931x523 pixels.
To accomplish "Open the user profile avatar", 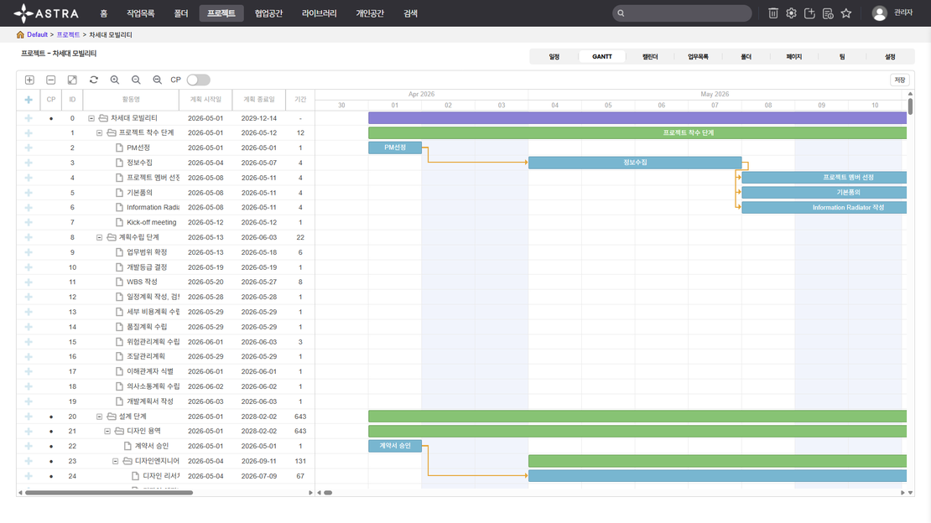I will click(879, 13).
